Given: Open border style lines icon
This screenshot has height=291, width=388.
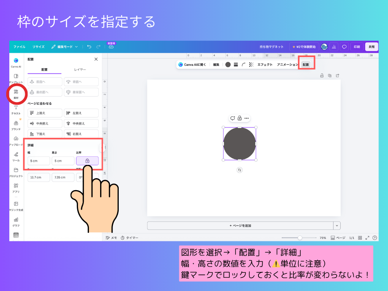Looking at the screenshot, I should (x=236, y=64).
